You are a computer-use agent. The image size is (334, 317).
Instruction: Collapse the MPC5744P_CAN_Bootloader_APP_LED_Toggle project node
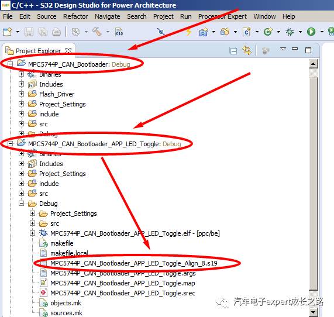[x=10, y=144]
